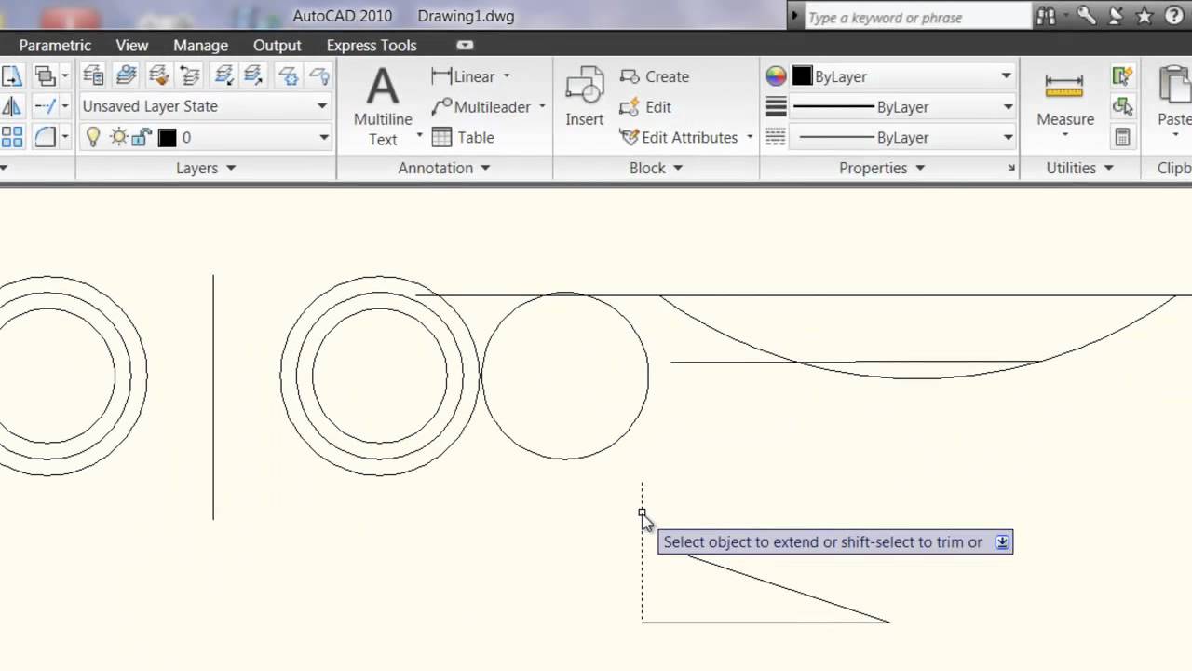Click the Create block button
This screenshot has height=671, width=1192.
(x=655, y=76)
